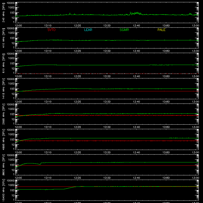
Task: Select the 1415 MHz [SFU] axis label
Action: pos(3,89)
